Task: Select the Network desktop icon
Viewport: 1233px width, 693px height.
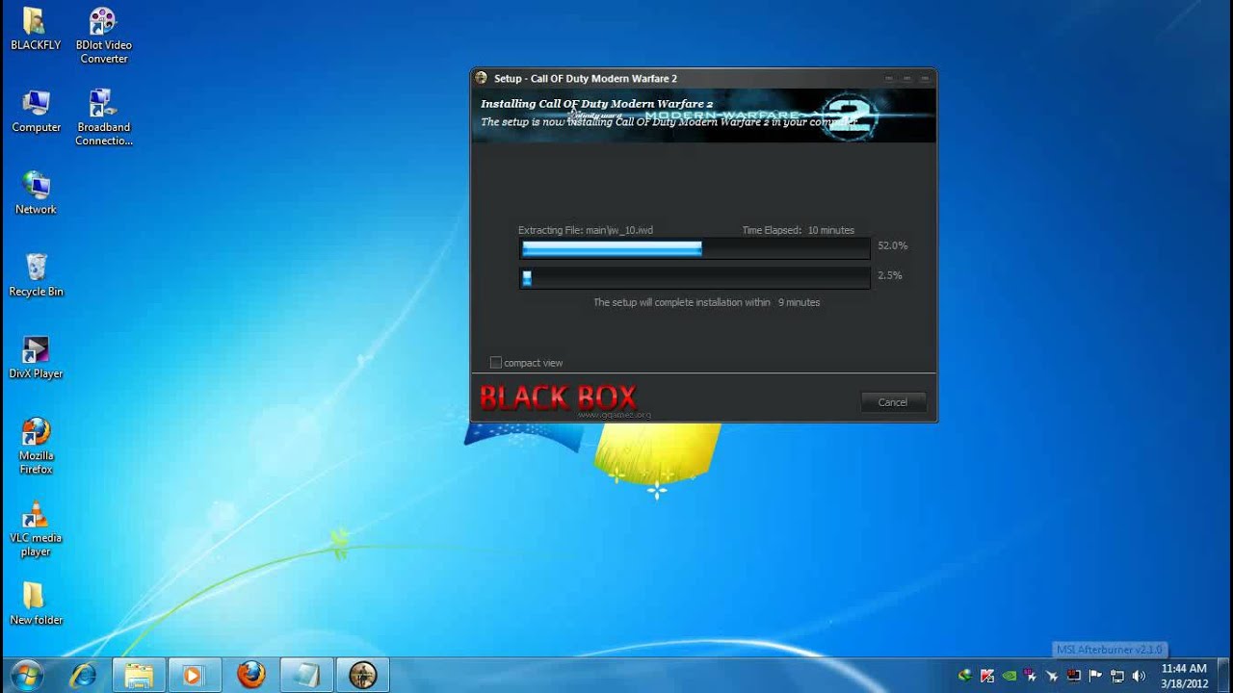Action: pyautogui.click(x=36, y=192)
